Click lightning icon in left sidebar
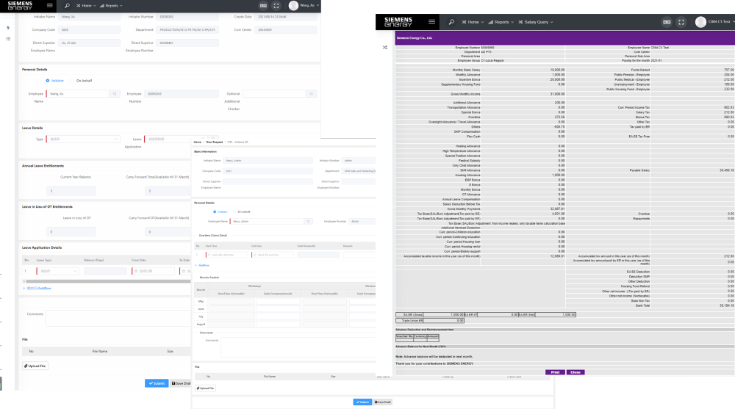This screenshot has width=735, height=409. pos(8,28)
